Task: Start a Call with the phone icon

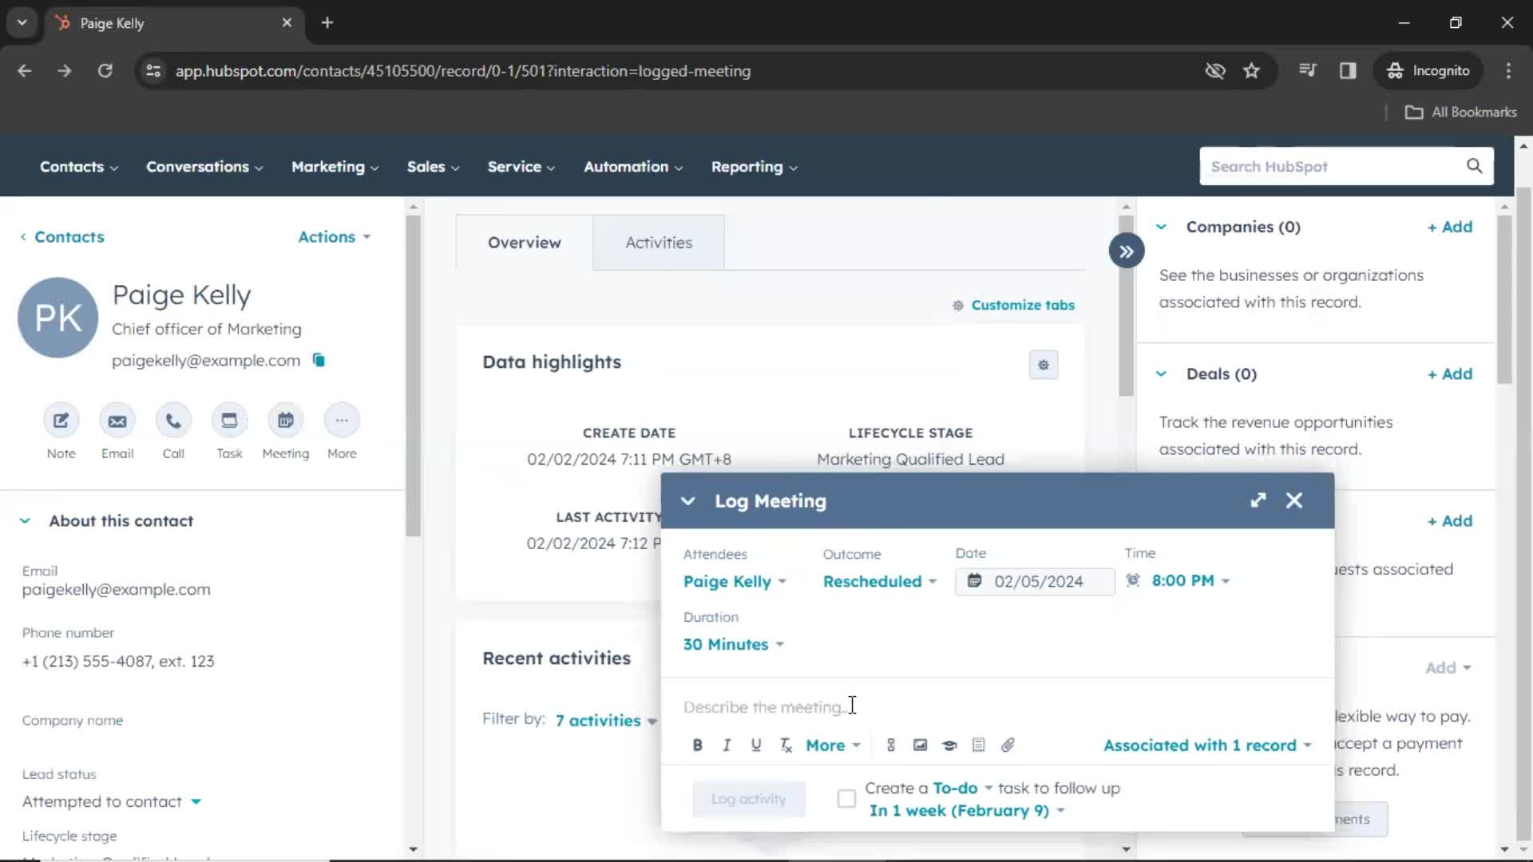Action: pos(173,421)
